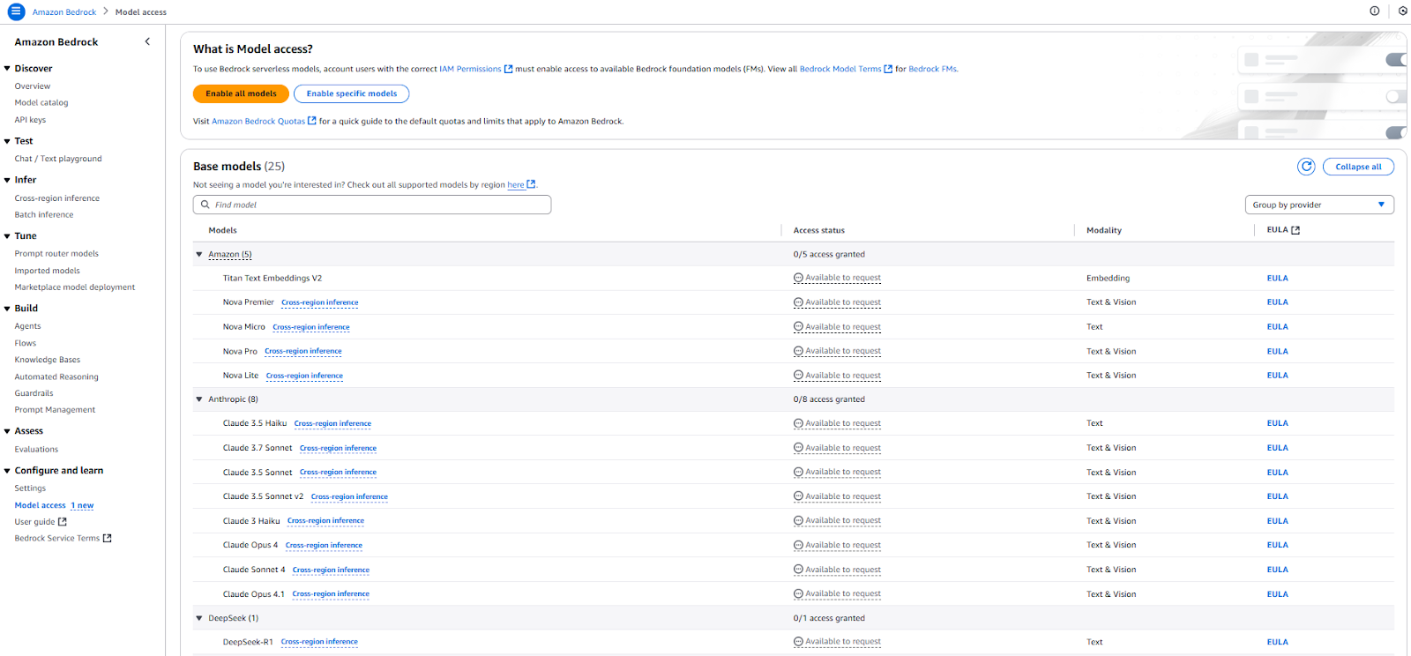This screenshot has height=656, width=1411.
Task: Open Evaluations in the sidebar
Action: (36, 450)
